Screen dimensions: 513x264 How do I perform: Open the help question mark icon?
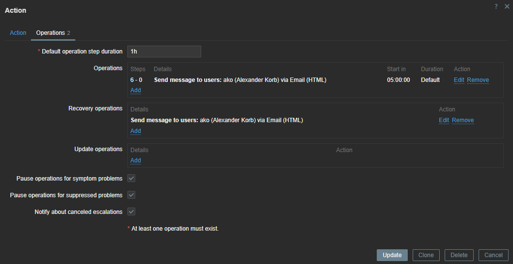point(496,6)
